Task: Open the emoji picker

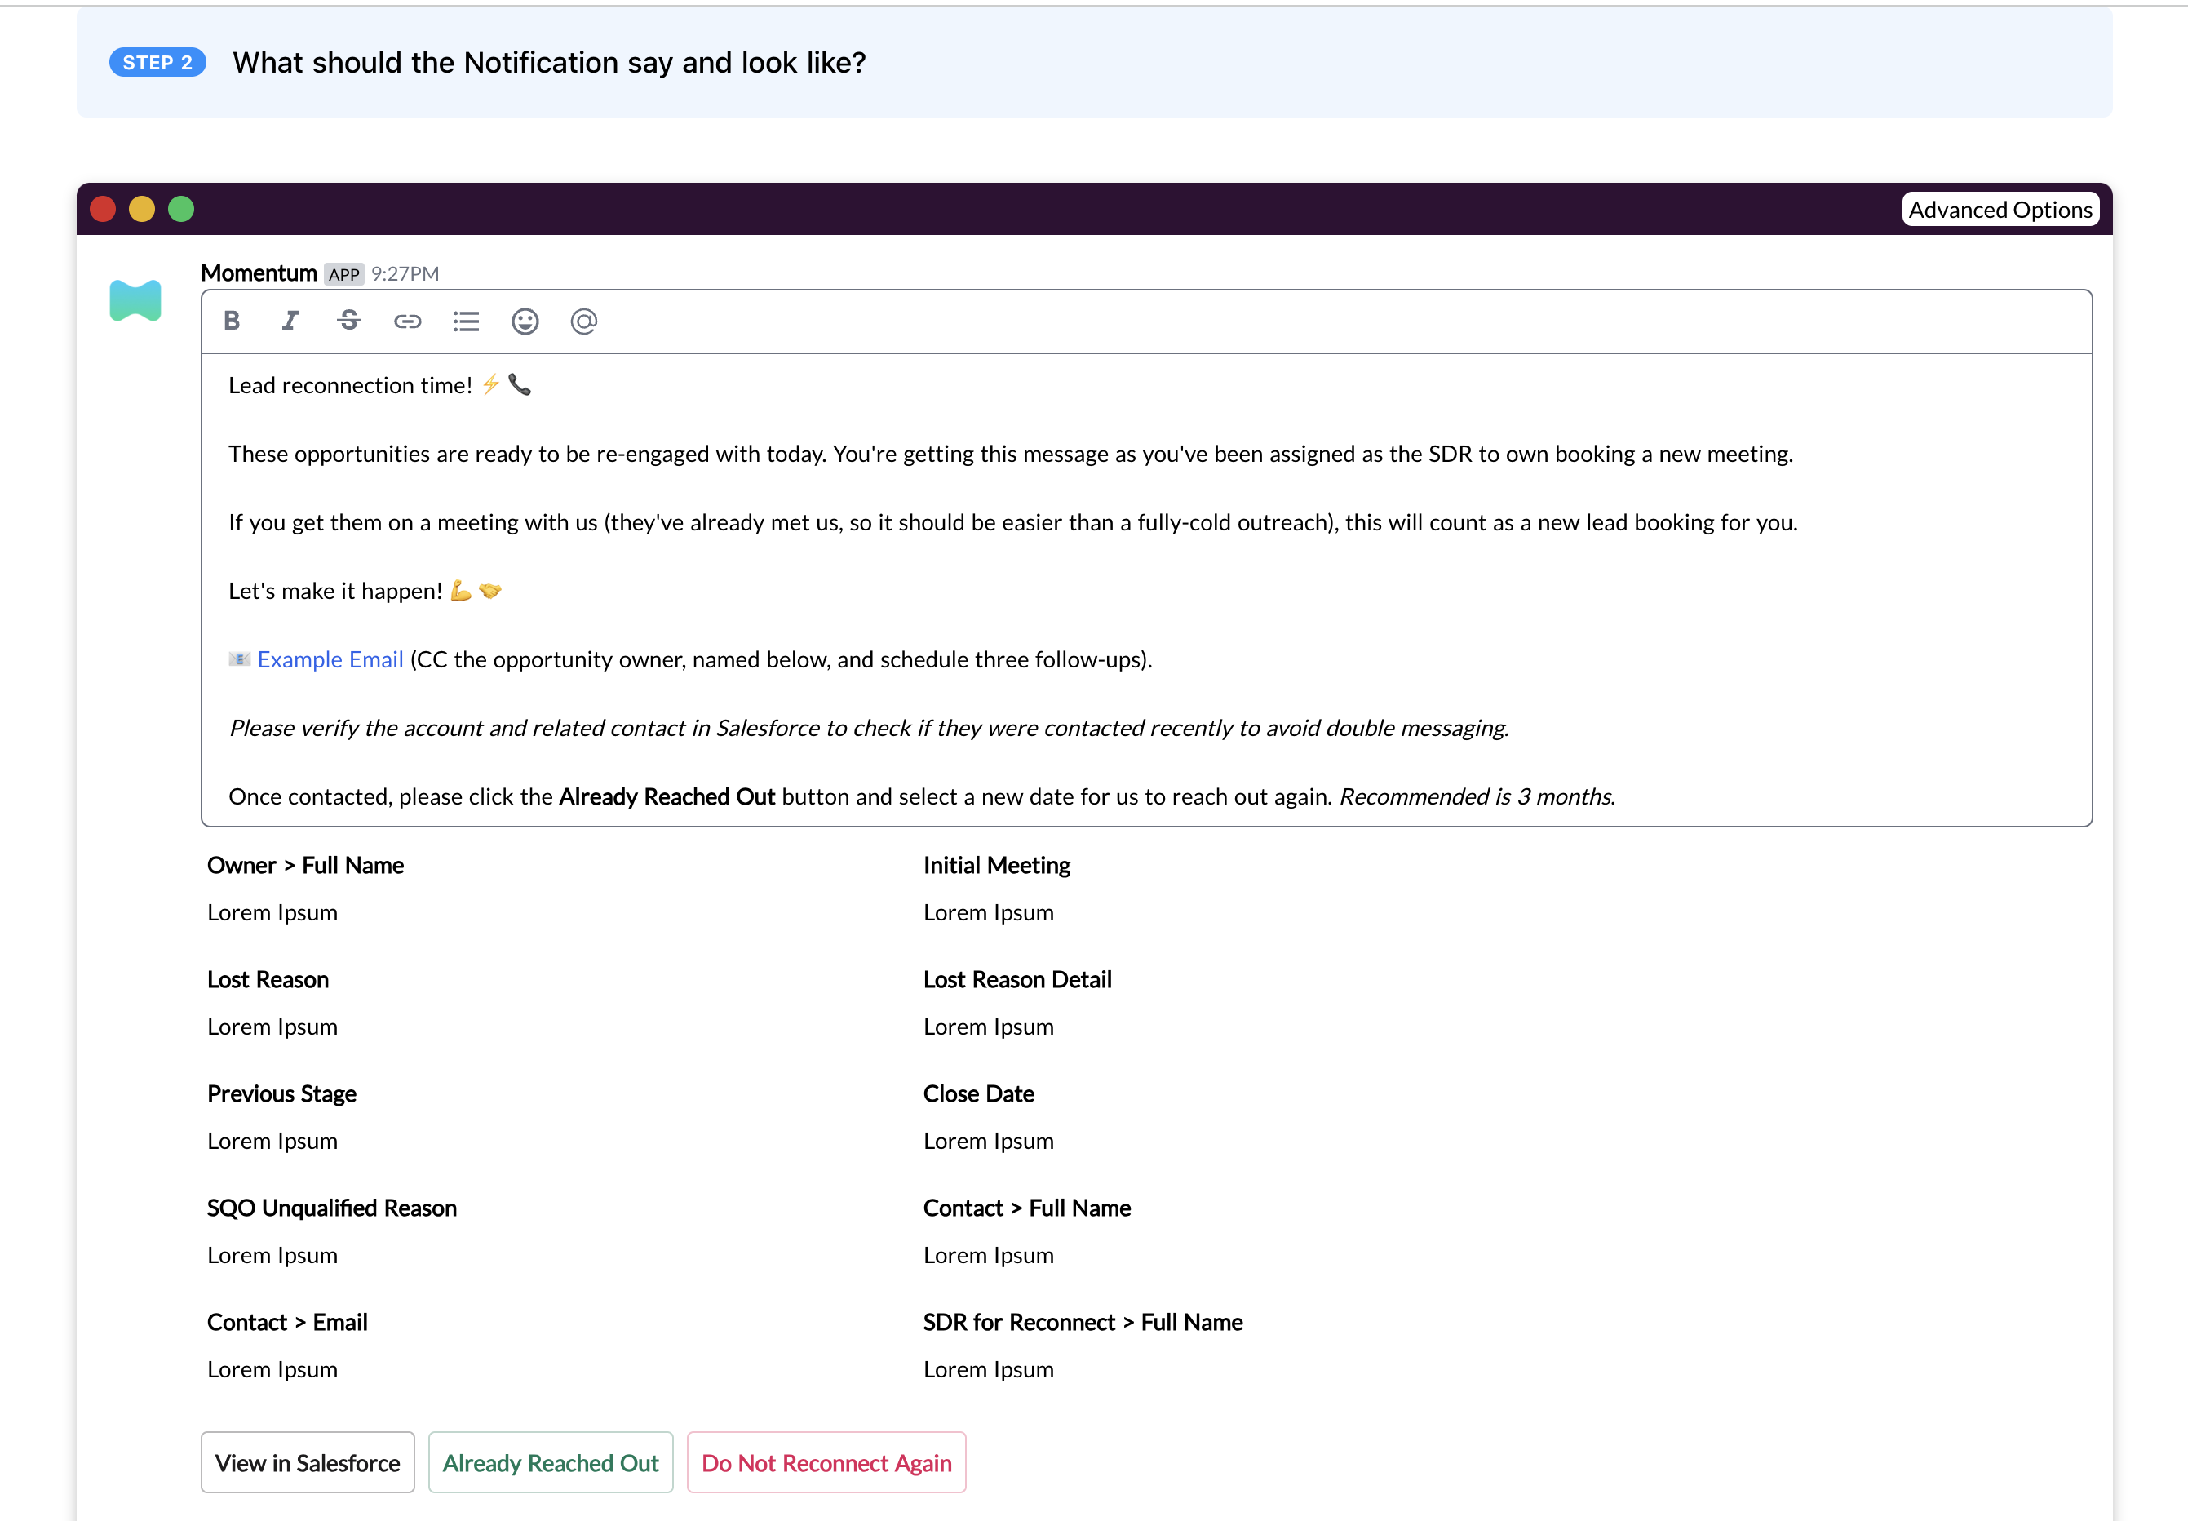Action: pos(525,321)
